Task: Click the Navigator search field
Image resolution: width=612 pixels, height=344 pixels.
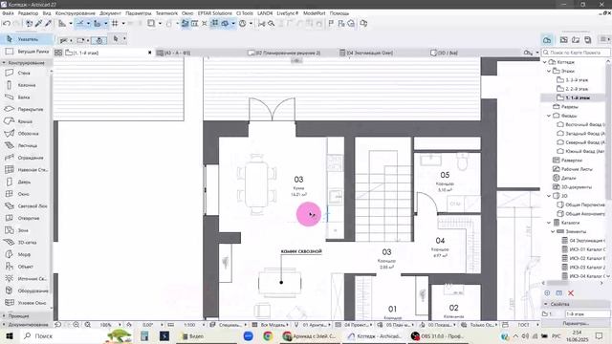Action: point(576,53)
